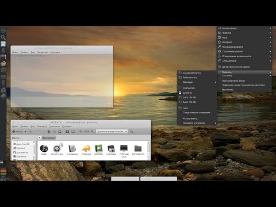This screenshot has width=276, height=207.
Task: Choose Стандартные in the main menu
Action: [244, 61]
